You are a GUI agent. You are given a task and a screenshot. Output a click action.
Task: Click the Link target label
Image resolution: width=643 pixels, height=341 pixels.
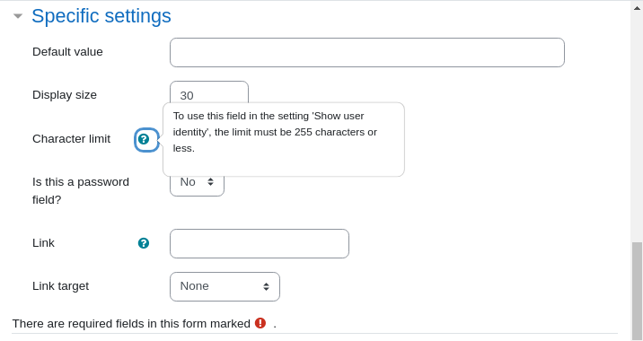click(x=61, y=286)
